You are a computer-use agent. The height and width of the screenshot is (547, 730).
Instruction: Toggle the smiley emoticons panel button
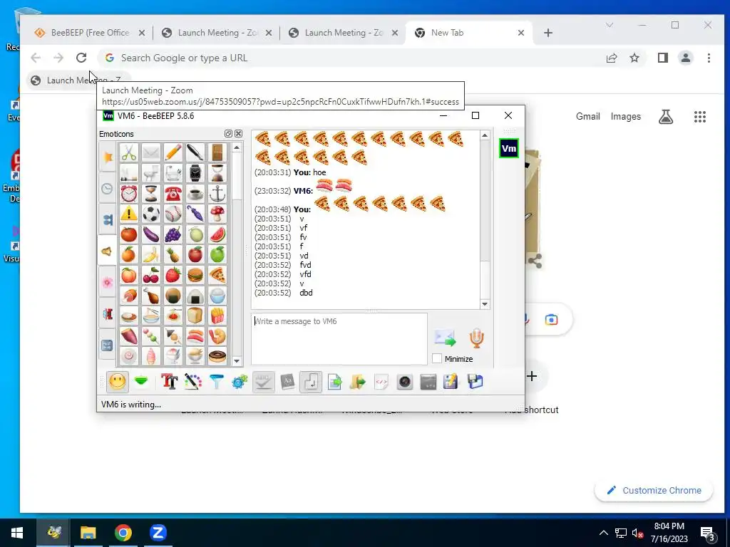(x=118, y=382)
